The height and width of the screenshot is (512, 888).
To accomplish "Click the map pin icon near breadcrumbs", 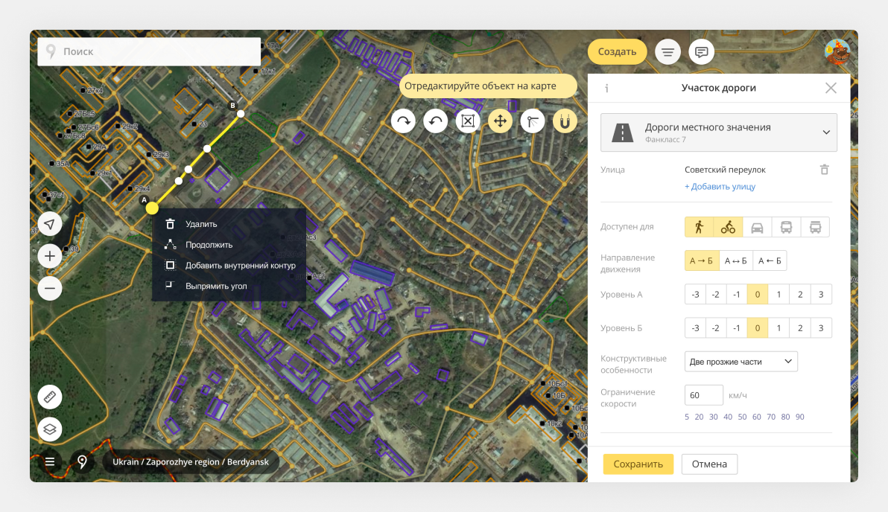I will pyautogui.click(x=82, y=461).
